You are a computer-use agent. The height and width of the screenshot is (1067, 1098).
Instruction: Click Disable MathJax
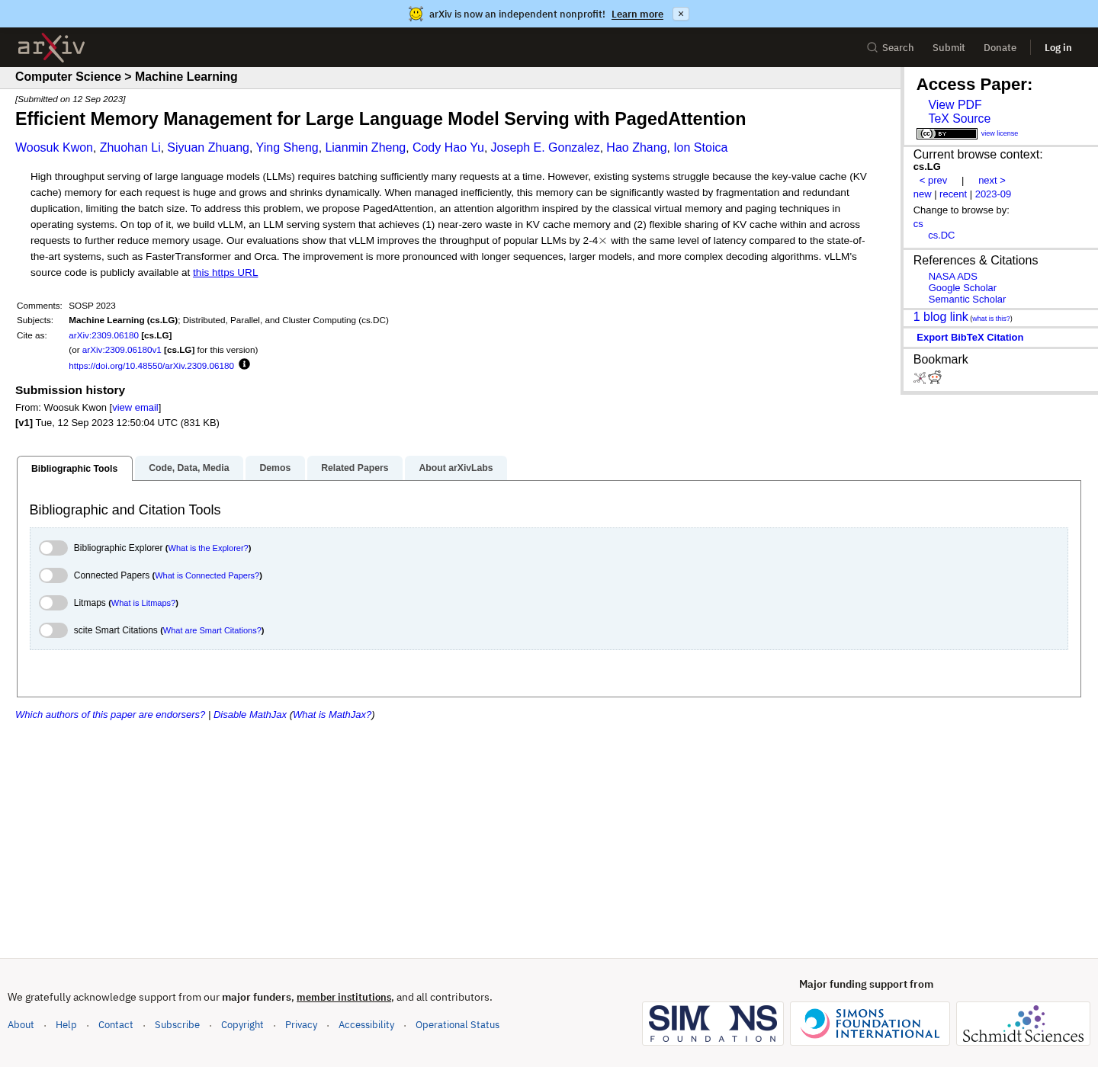[x=250, y=715]
